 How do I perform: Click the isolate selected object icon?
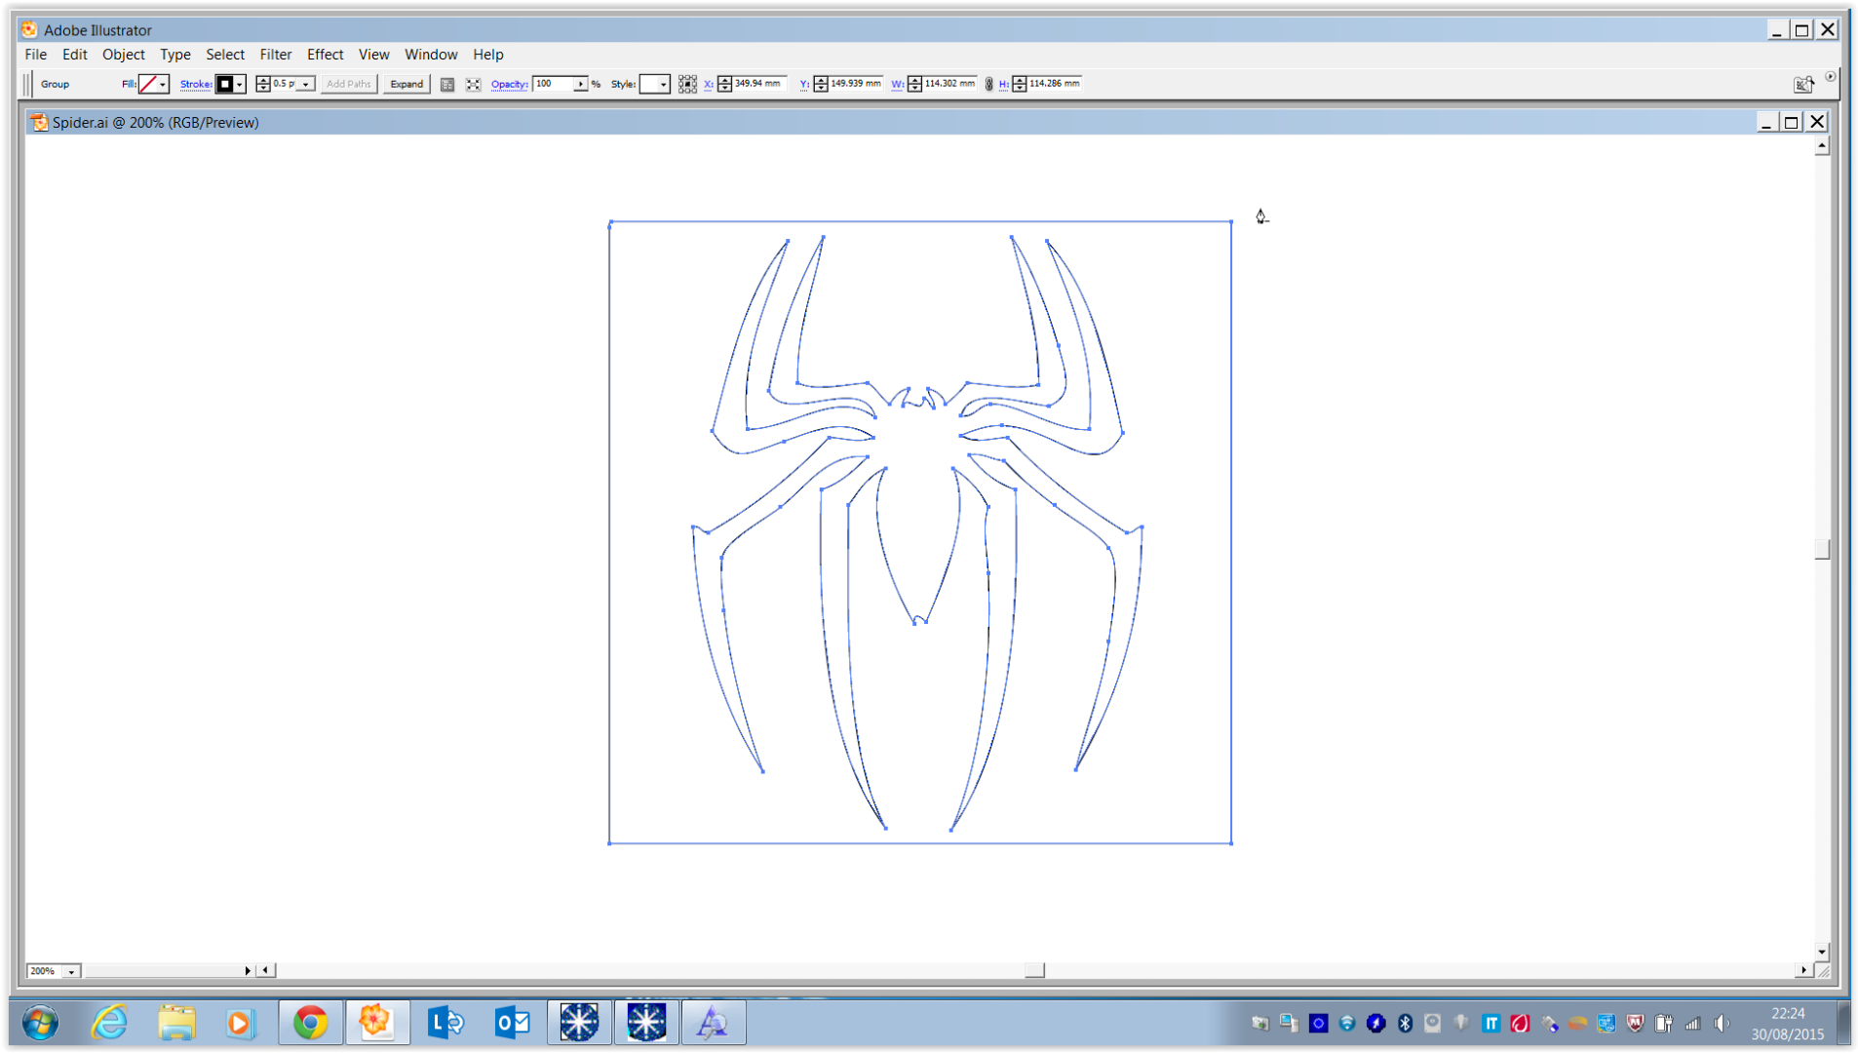click(x=446, y=84)
